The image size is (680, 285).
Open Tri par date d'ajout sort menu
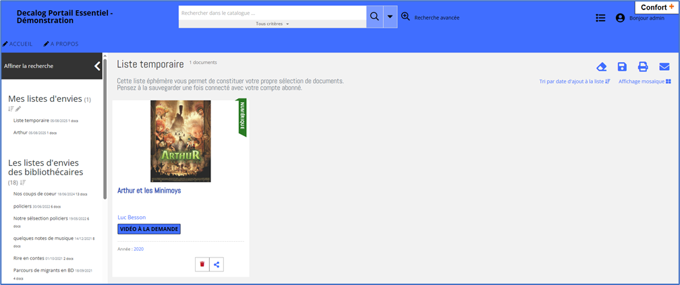(x=574, y=82)
